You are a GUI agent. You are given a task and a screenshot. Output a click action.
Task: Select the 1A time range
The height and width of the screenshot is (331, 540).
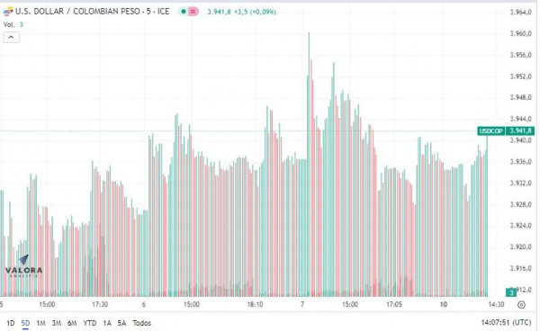(x=107, y=323)
